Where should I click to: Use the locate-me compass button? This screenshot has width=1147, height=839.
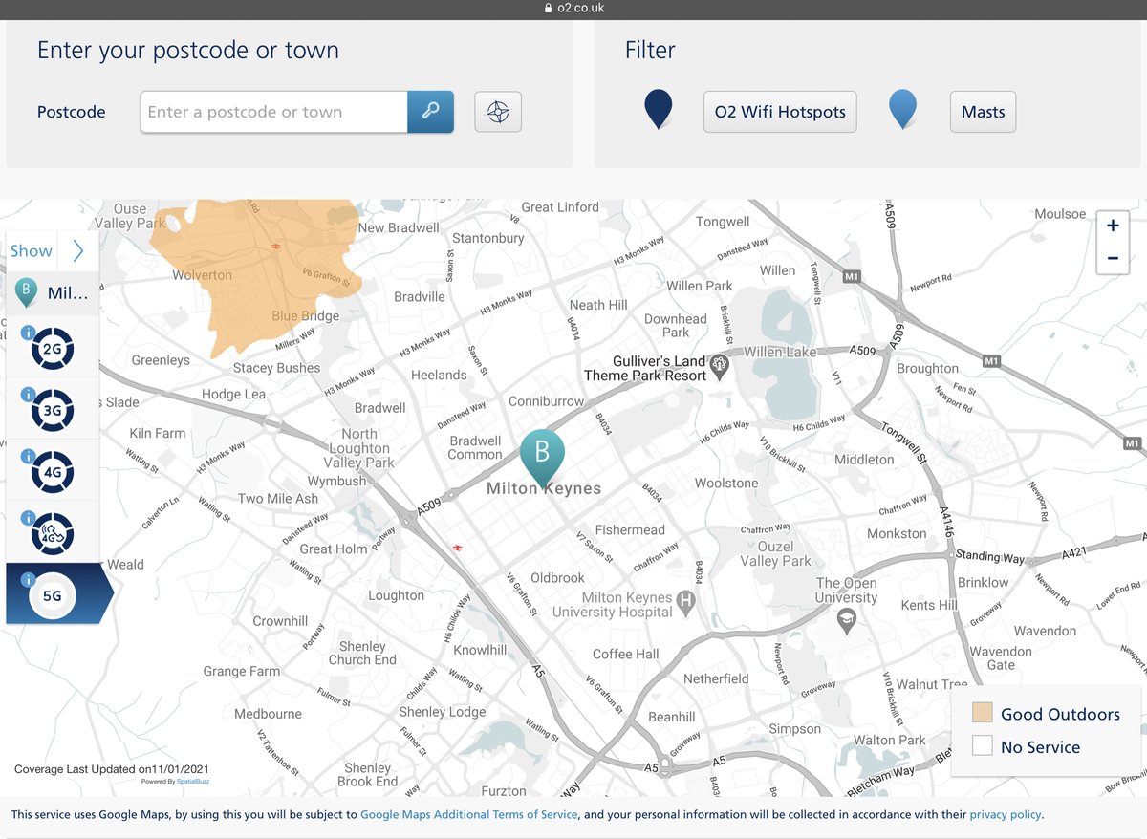498,112
